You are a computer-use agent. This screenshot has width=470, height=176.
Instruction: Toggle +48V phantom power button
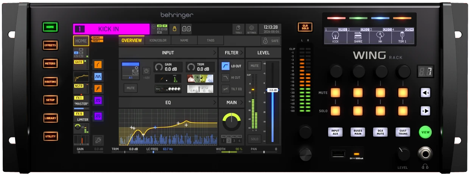146,71
